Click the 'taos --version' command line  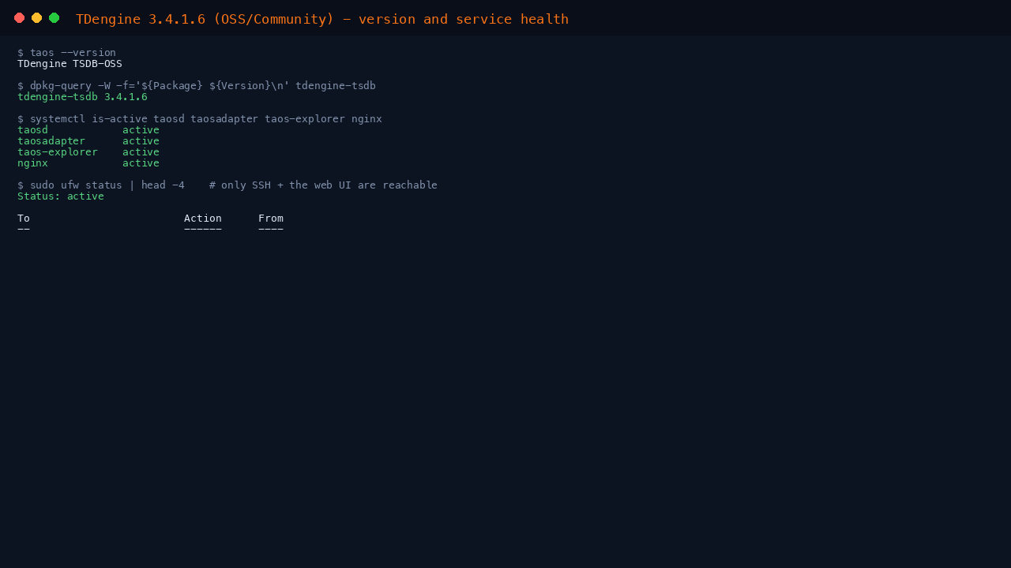tap(66, 53)
